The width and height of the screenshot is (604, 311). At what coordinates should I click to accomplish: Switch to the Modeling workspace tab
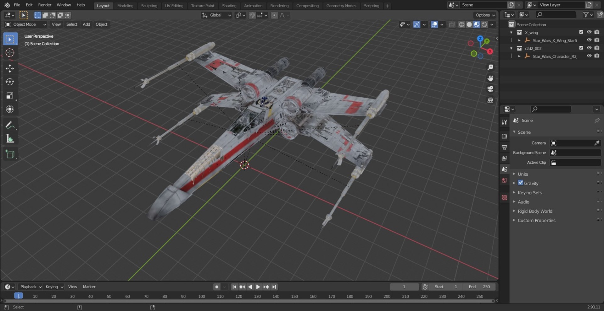click(x=125, y=6)
